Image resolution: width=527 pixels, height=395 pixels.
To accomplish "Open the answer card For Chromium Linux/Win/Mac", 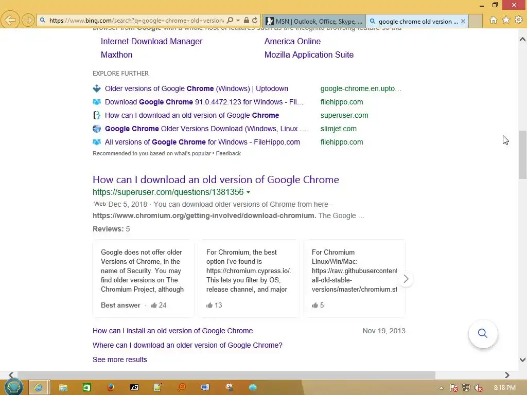I will (x=354, y=278).
